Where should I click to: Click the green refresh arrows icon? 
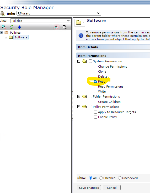point(12,27)
